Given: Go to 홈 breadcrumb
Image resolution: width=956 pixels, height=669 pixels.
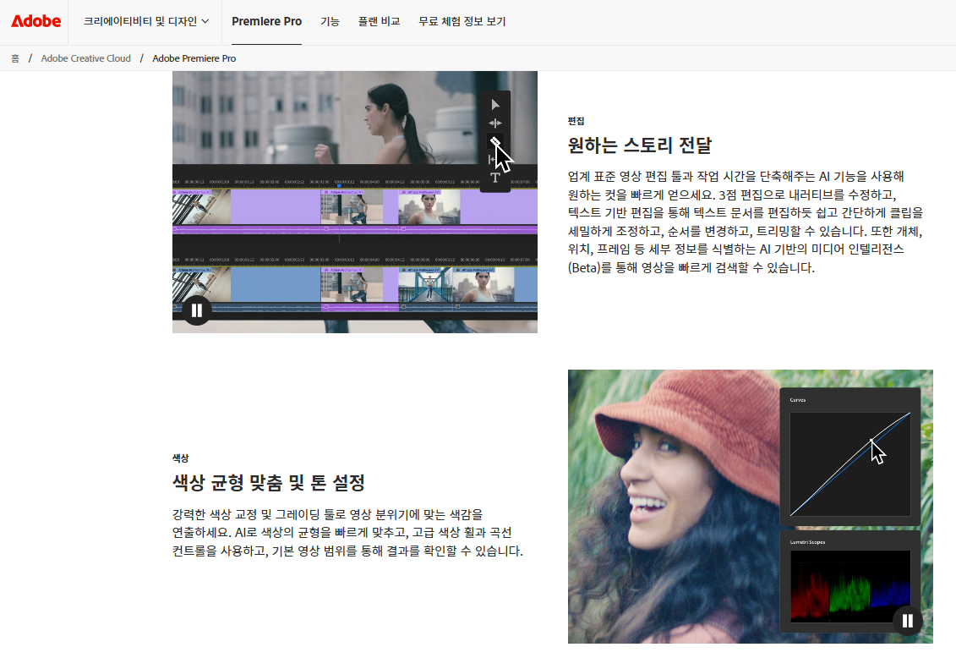Looking at the screenshot, I should point(15,58).
